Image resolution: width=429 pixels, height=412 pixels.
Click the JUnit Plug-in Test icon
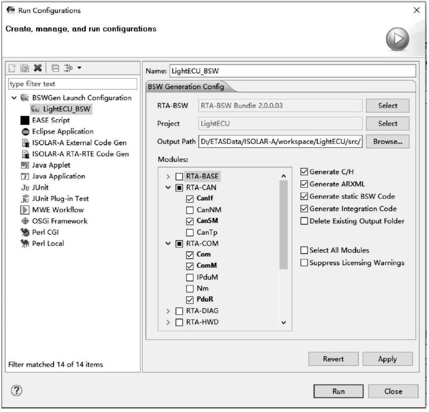tap(25, 199)
